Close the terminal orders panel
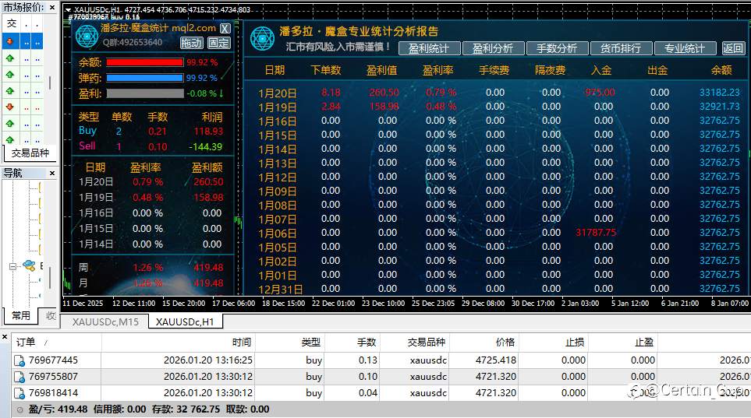Viewport: 751px width, 418px height. pyautogui.click(x=5, y=337)
